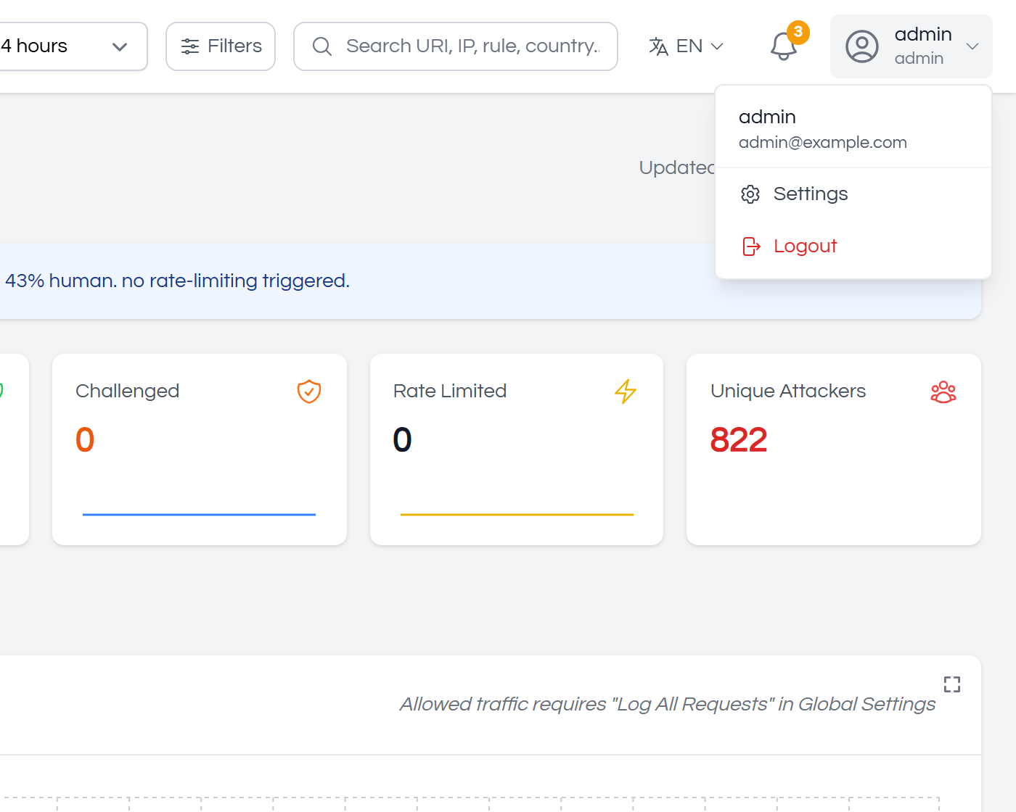
Task: Click the Rate Limited lightning icon
Action: click(626, 391)
